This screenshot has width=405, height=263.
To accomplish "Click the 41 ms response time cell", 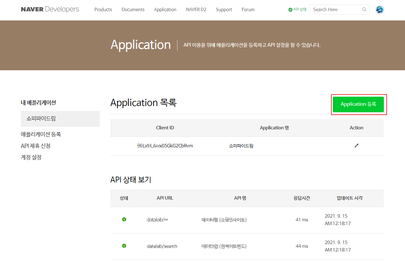I will click(302, 220).
